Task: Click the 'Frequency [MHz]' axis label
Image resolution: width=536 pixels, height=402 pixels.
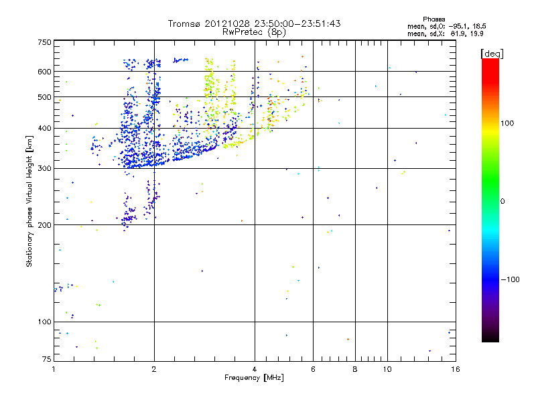Action: (254, 378)
